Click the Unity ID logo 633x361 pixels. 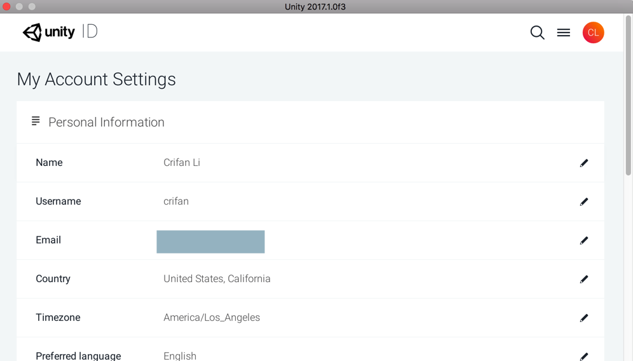[60, 32]
